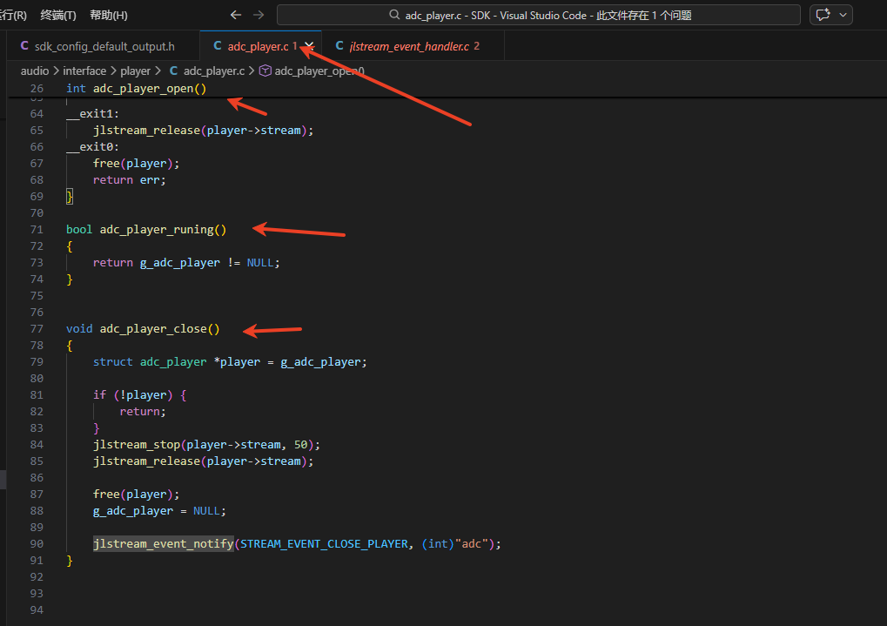Open the adc_player.c breadcrumb file entry
The height and width of the screenshot is (626, 887).
[x=207, y=71]
